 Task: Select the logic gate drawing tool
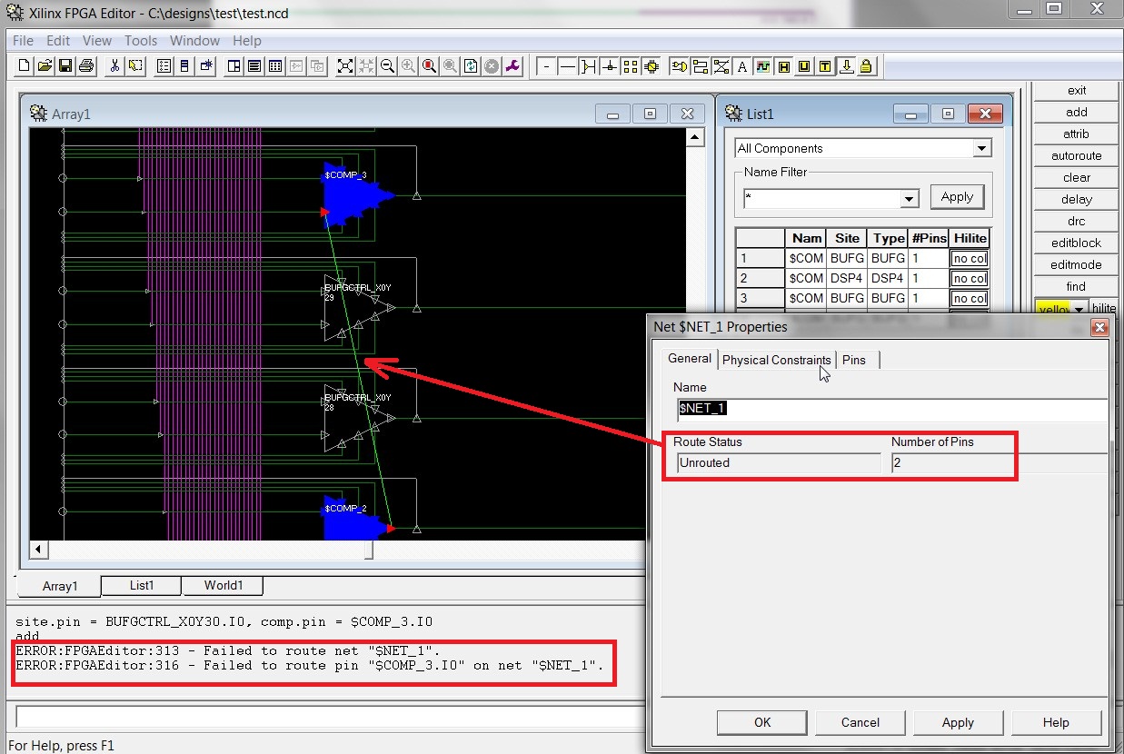(x=680, y=66)
